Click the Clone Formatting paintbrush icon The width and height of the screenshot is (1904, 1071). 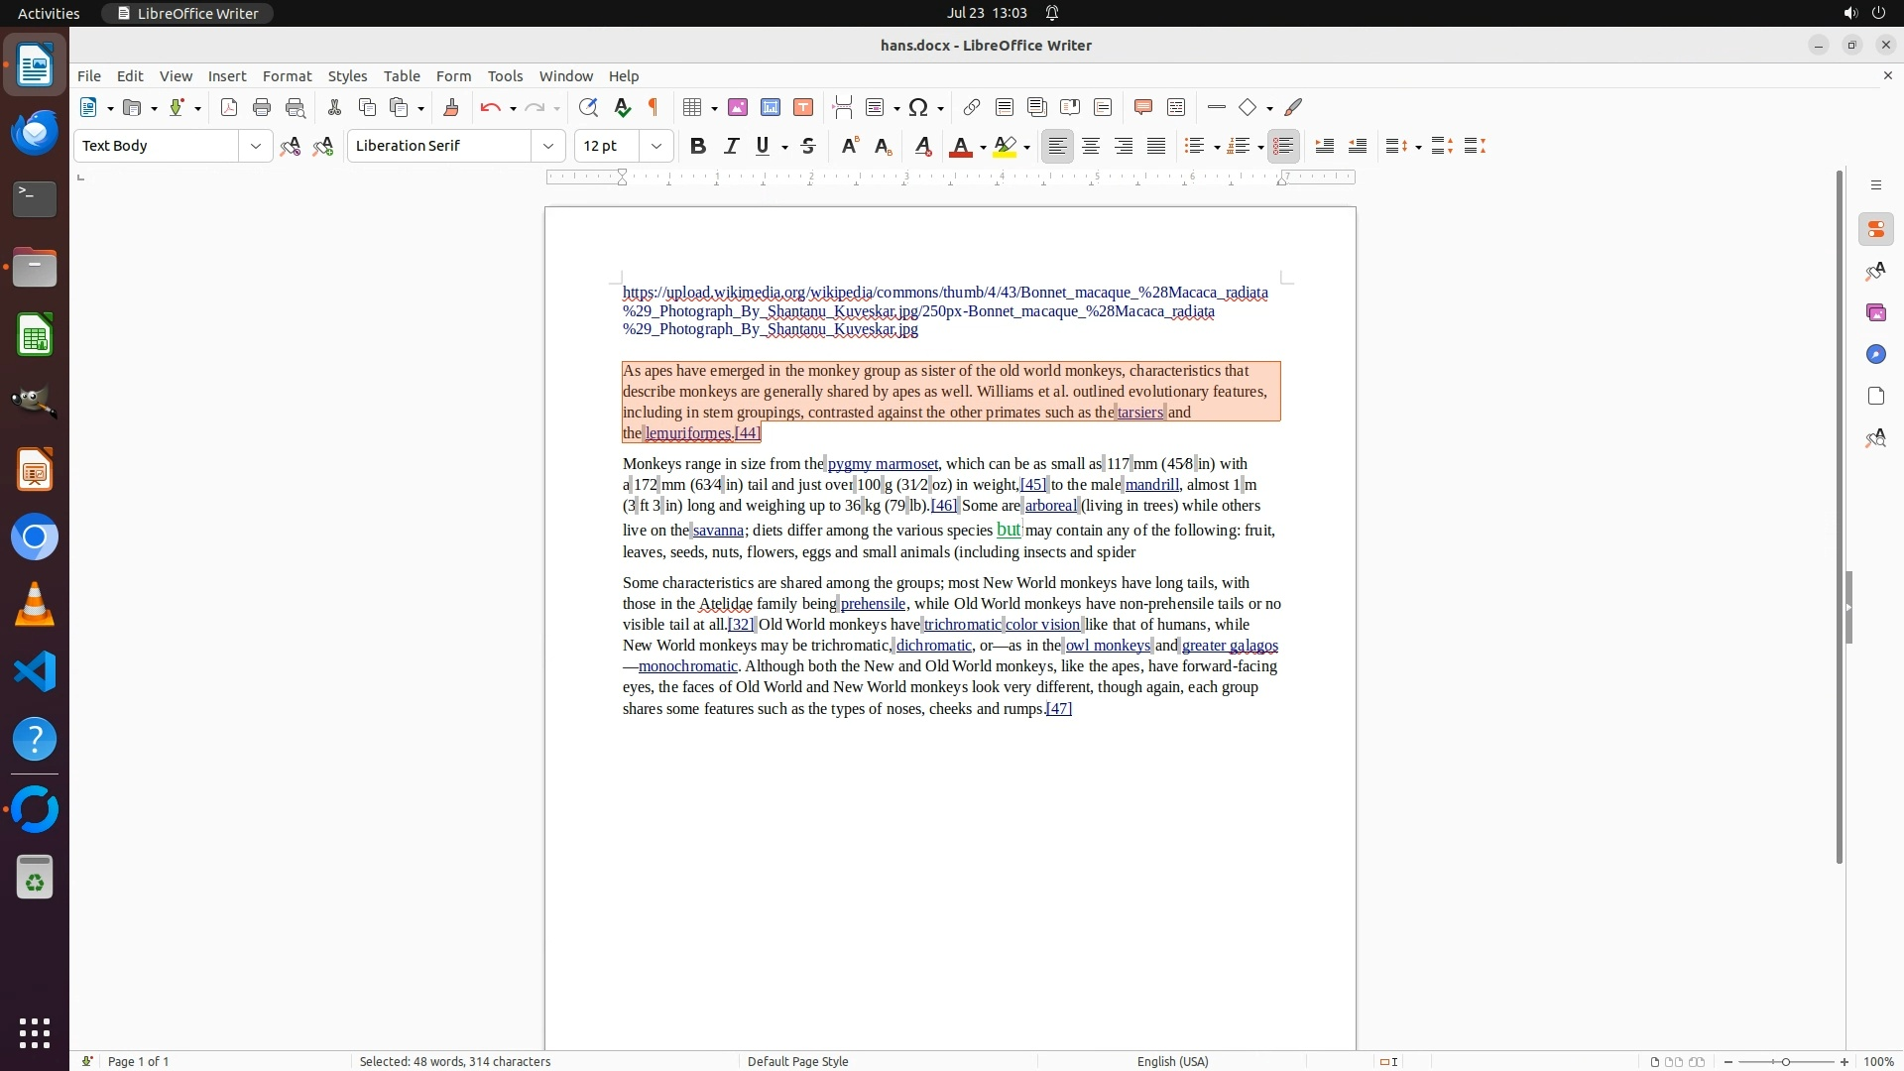[x=451, y=108]
